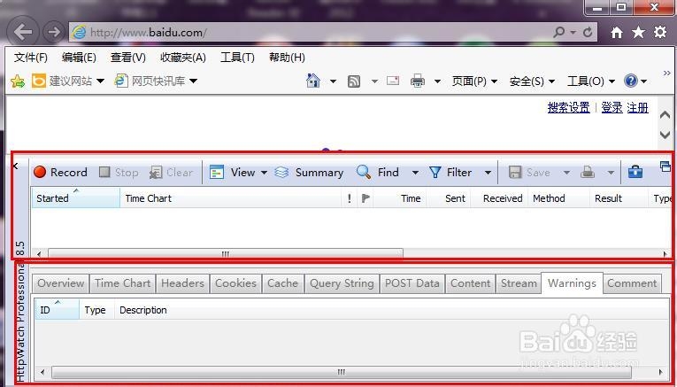Click the exclamation mark column header
677x387 pixels.
(350, 197)
